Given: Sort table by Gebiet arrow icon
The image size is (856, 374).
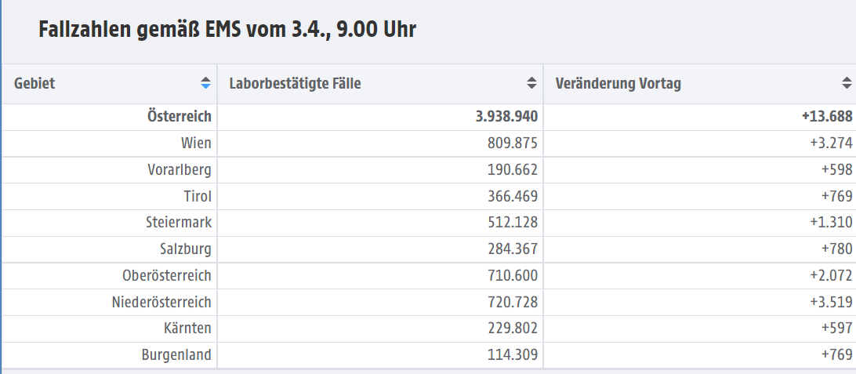Looking at the screenshot, I should tap(205, 84).
